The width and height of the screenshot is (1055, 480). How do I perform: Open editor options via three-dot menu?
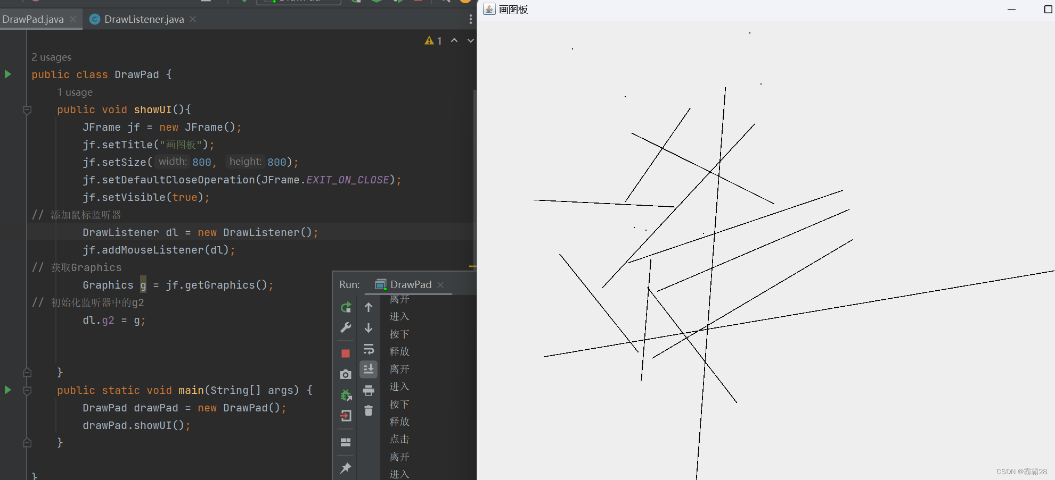click(470, 19)
